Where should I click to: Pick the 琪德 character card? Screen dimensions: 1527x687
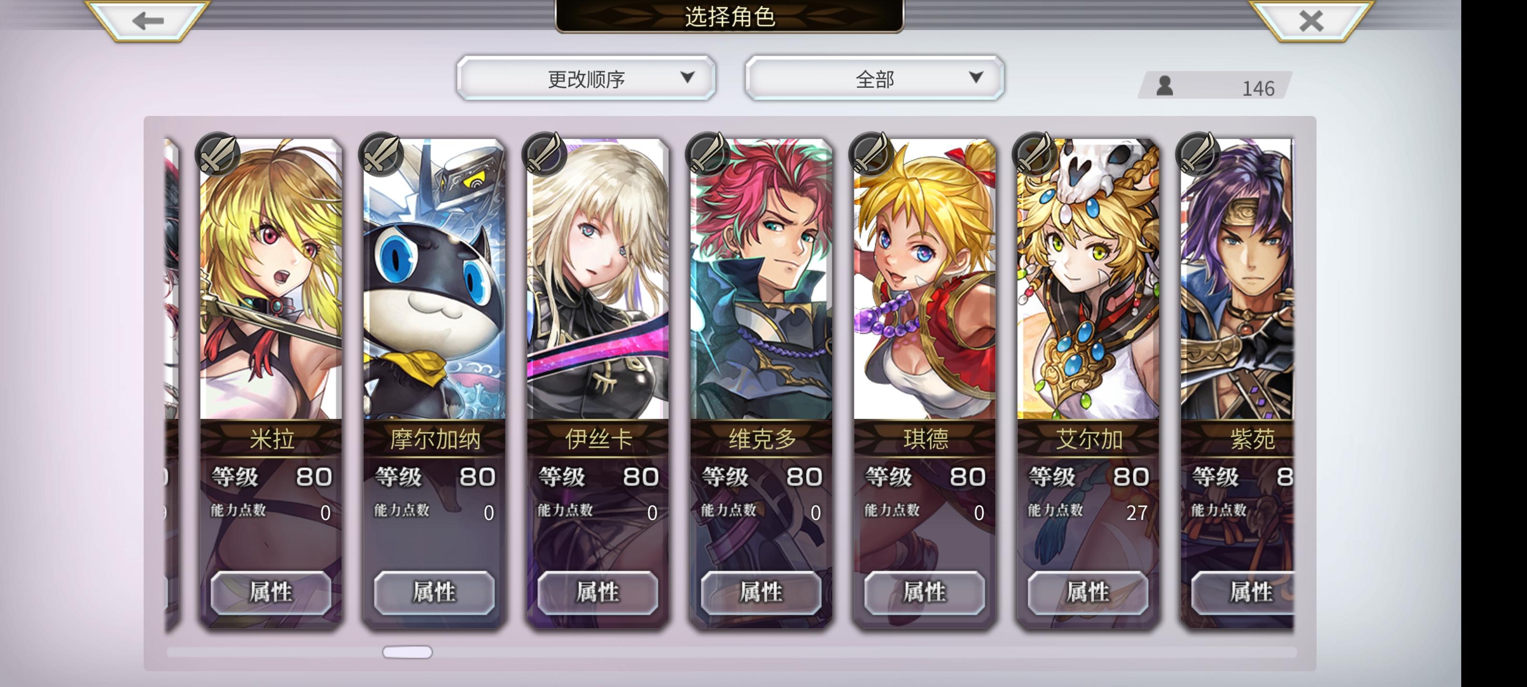pyautogui.click(x=925, y=382)
